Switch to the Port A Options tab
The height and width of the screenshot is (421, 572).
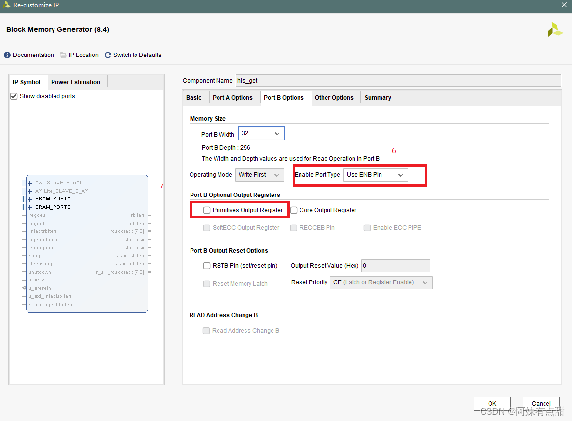233,98
